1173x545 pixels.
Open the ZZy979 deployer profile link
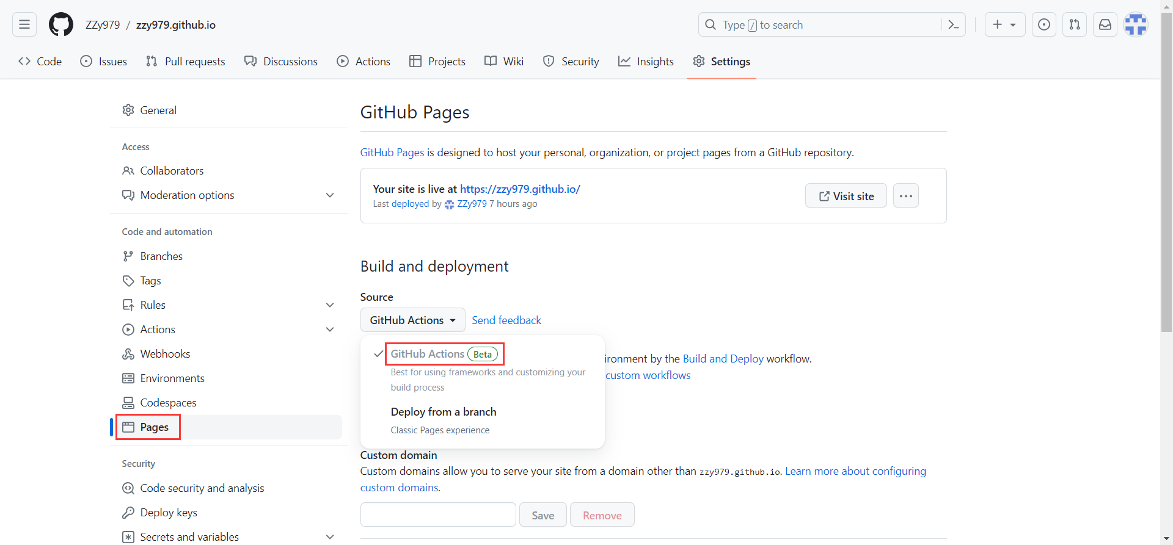pos(472,204)
